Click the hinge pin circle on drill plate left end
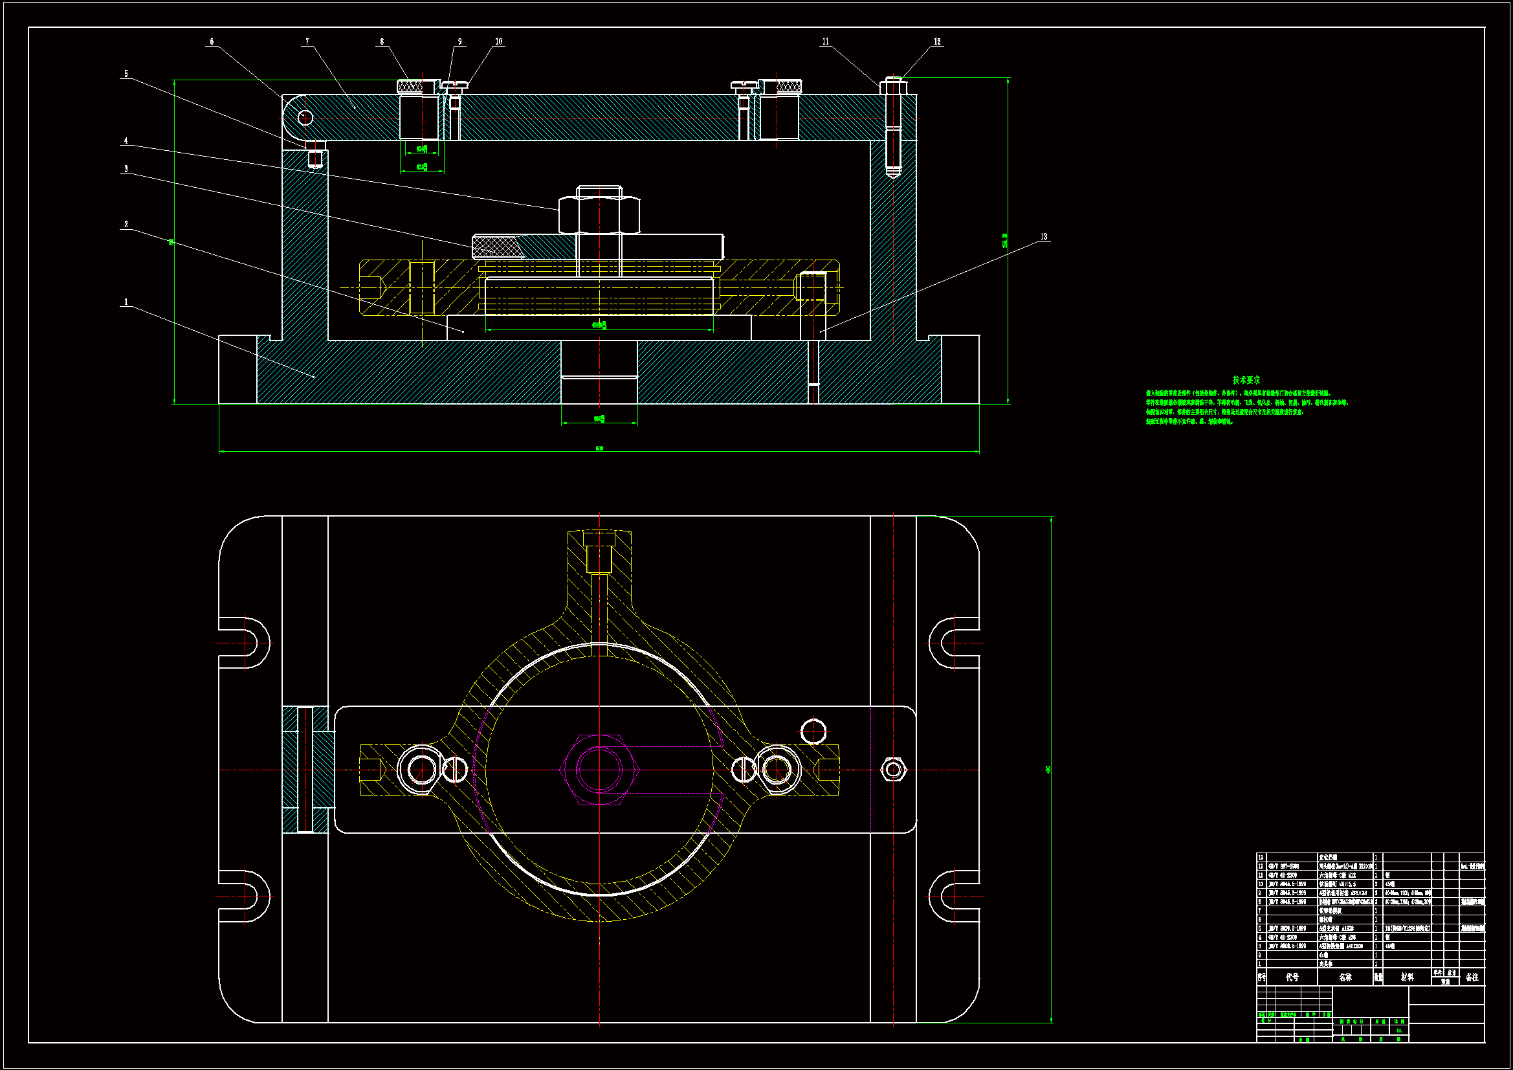 (304, 117)
